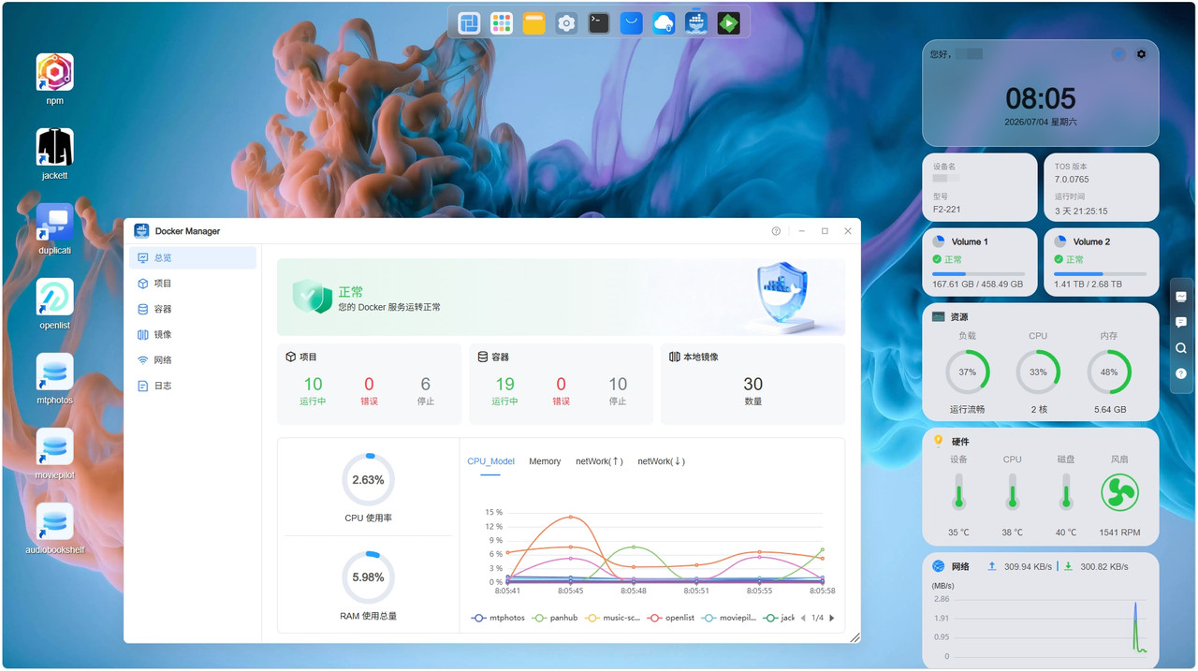Screen dimensions: 1198x671
Task: Open the cloud sync dock icon
Action: click(x=664, y=22)
